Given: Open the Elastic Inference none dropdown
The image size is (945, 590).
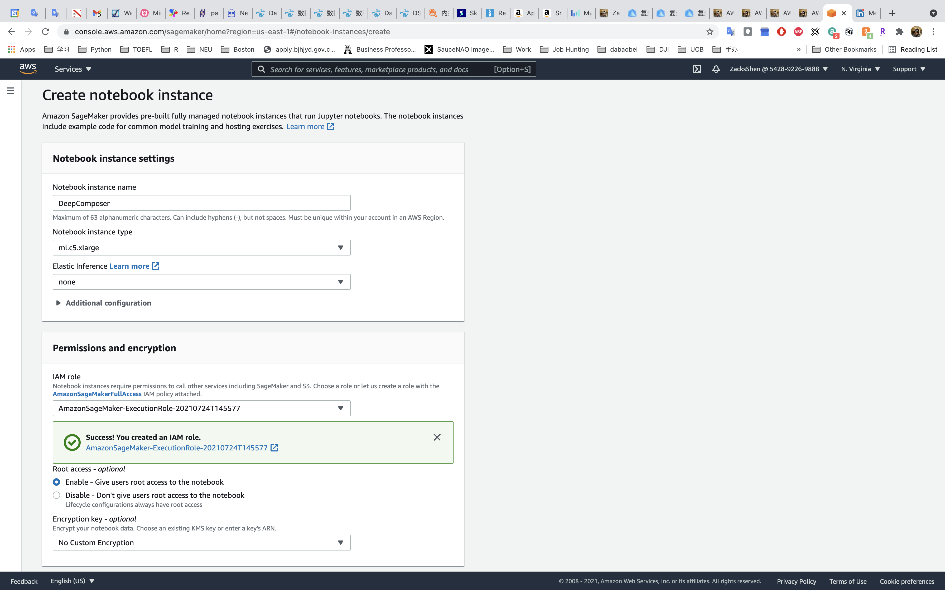Looking at the screenshot, I should click(201, 282).
